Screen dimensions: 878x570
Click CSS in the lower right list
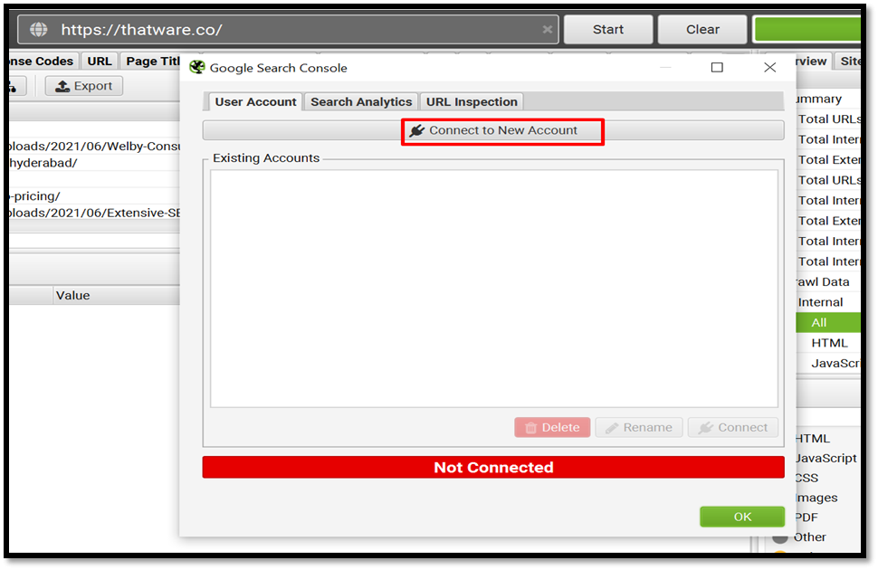pyautogui.click(x=806, y=478)
